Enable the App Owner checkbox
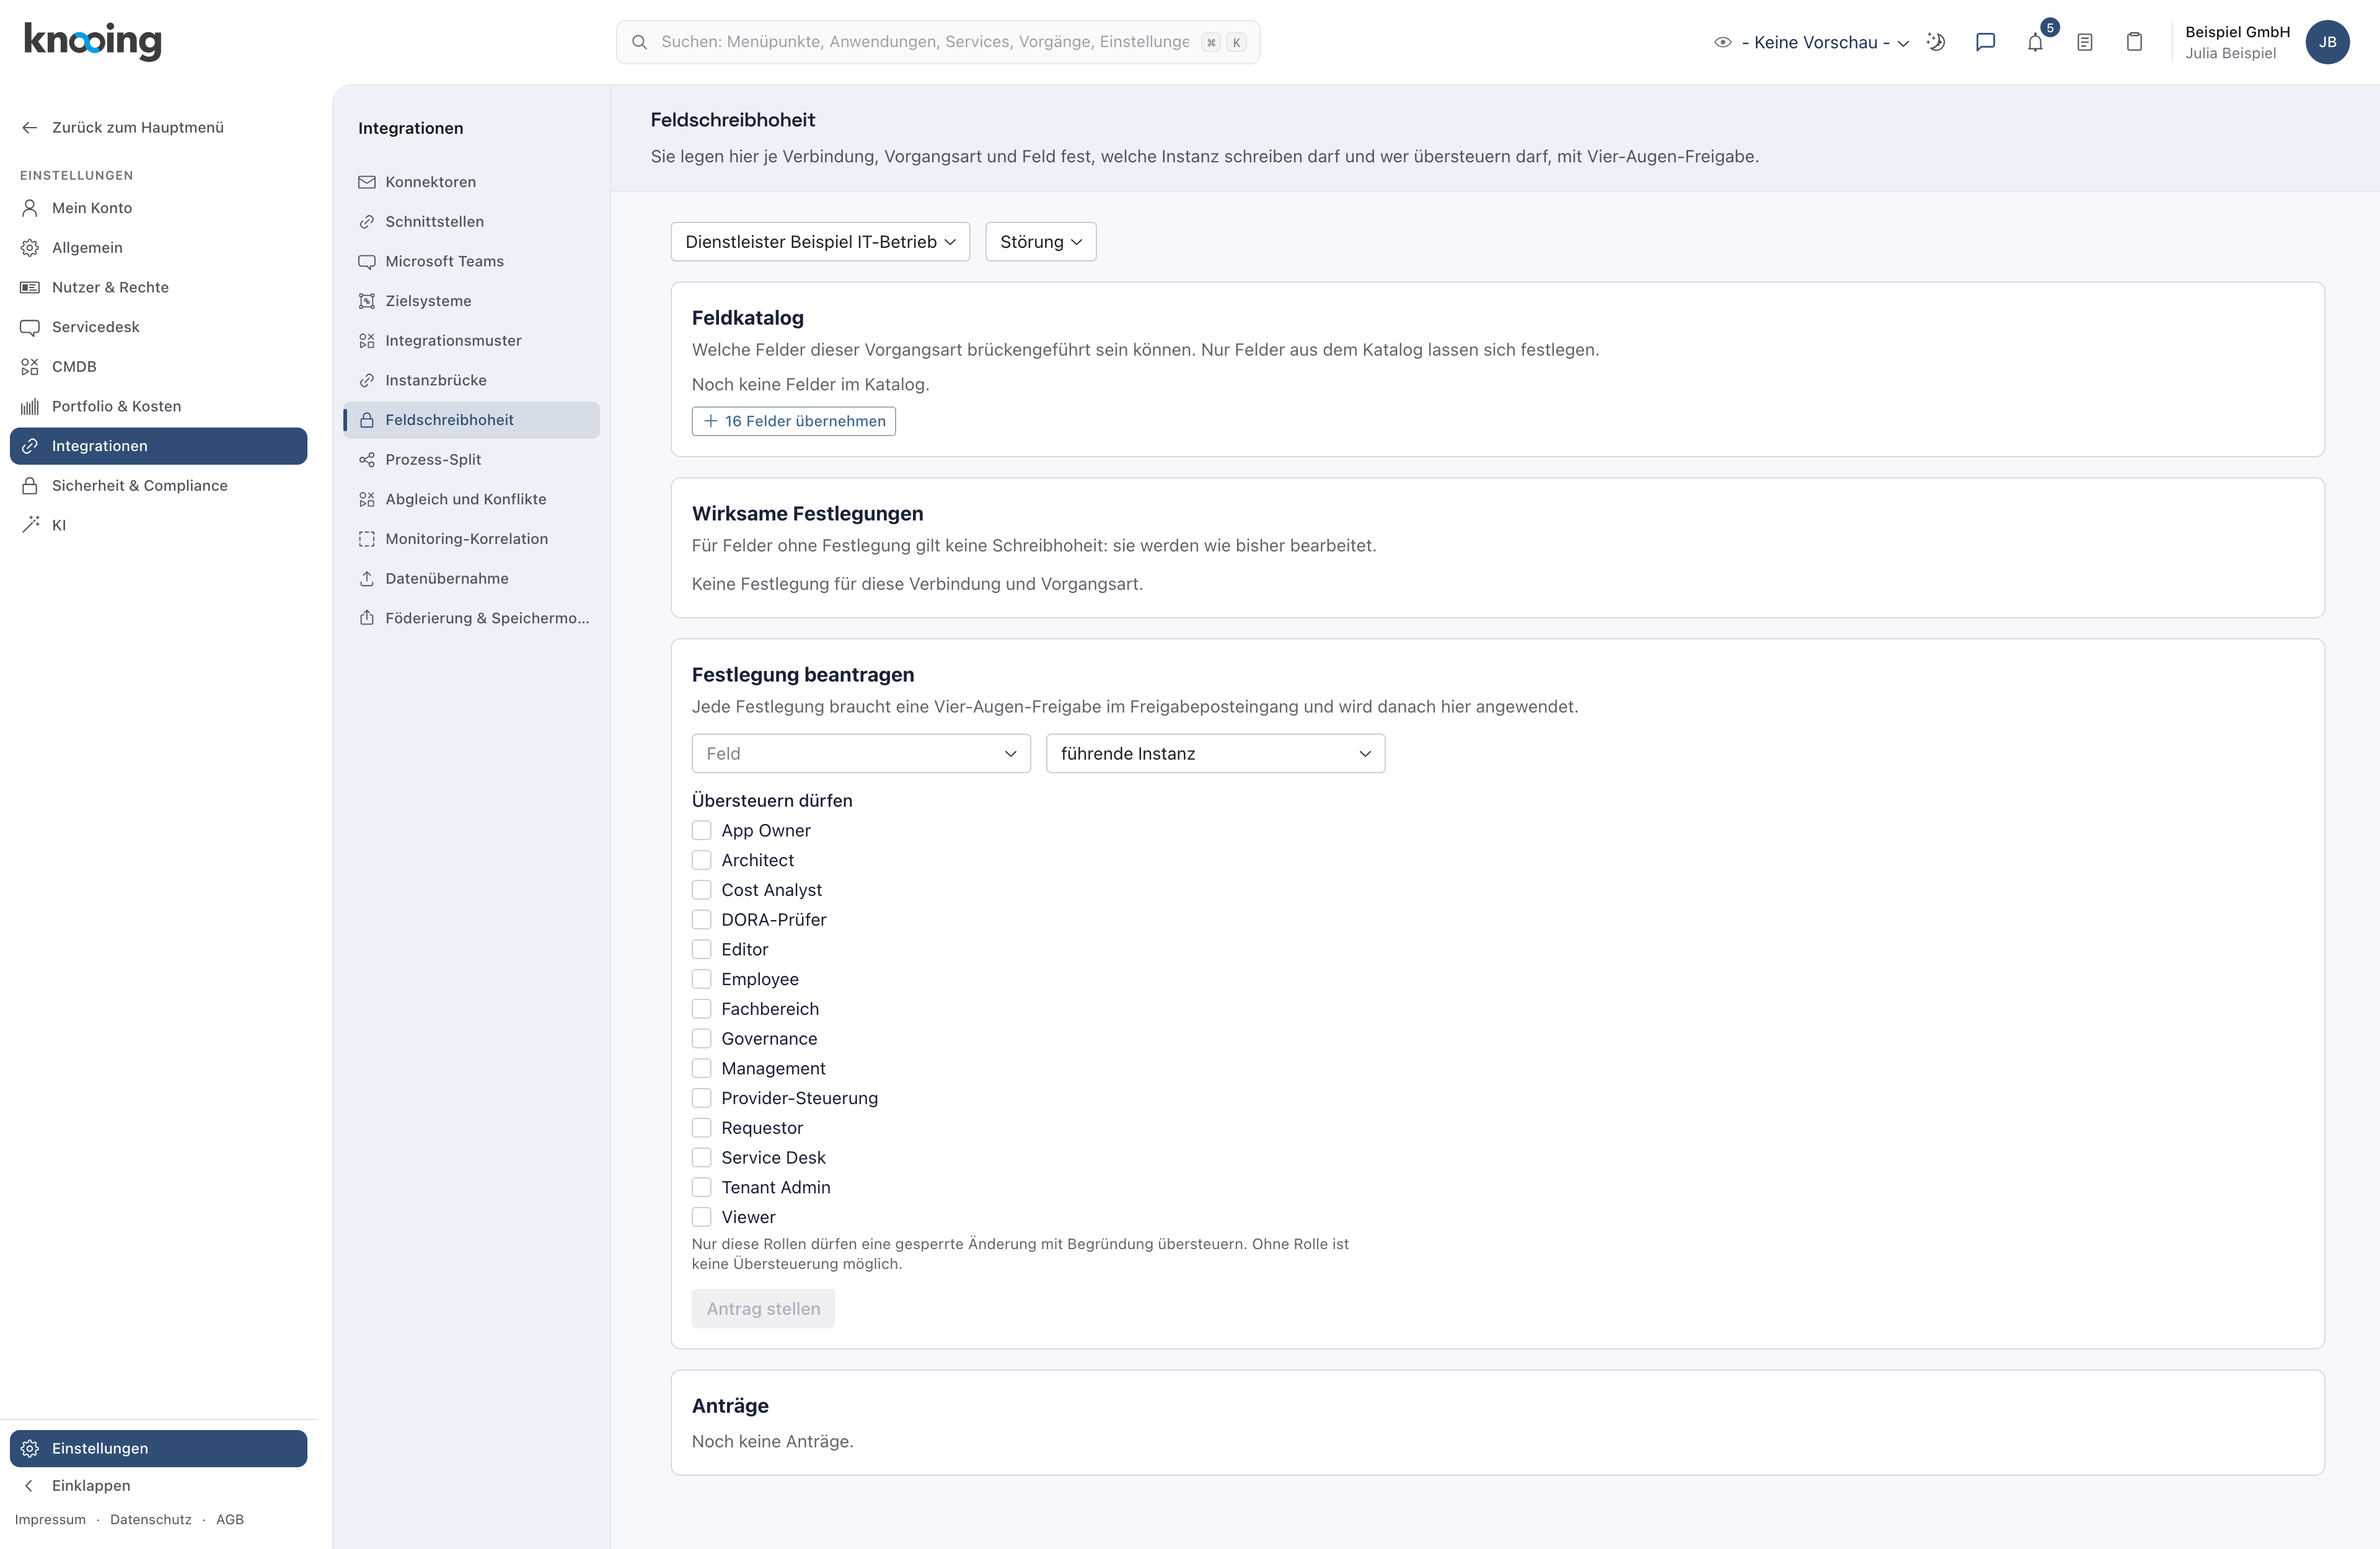This screenshot has width=2380, height=1549. [702, 830]
